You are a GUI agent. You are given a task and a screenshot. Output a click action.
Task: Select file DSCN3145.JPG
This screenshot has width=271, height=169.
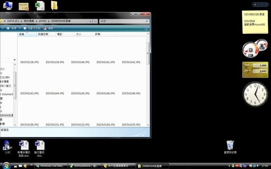pos(80,93)
